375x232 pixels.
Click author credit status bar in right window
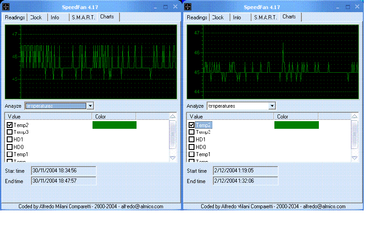point(273,206)
